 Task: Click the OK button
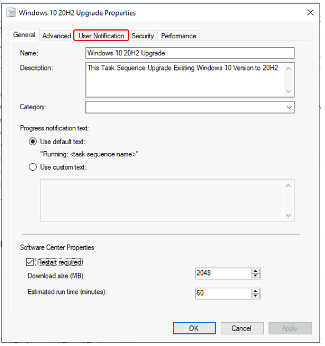(x=194, y=328)
